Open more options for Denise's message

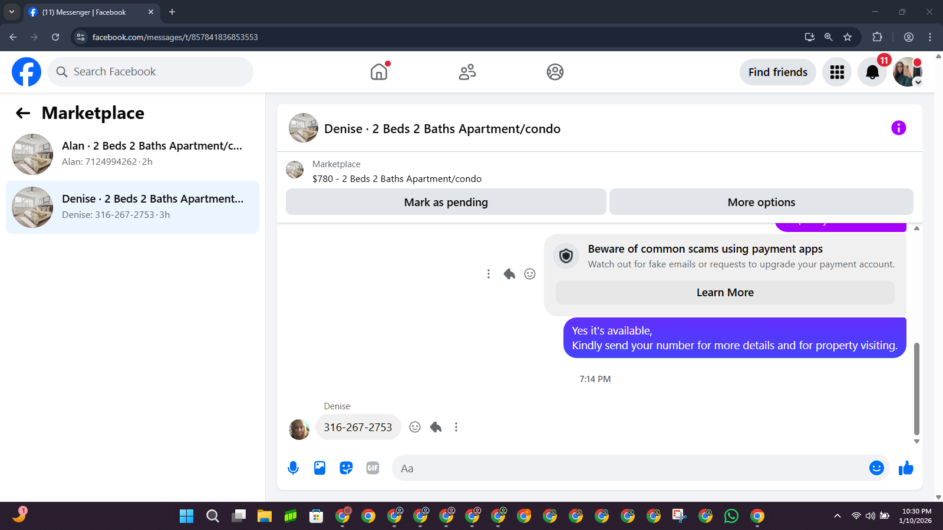pos(456,427)
